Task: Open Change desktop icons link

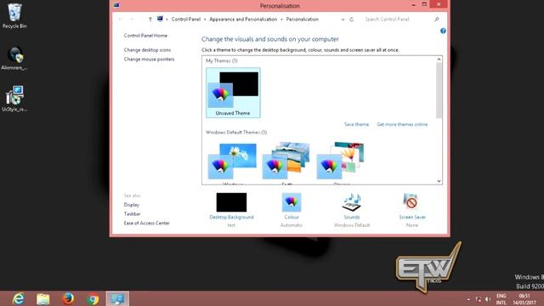Action: click(147, 50)
